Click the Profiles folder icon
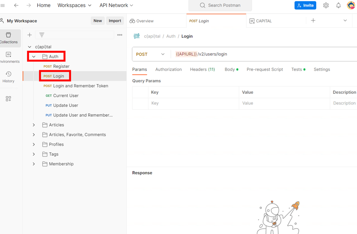Viewport: 357px width, 234px height. (x=45, y=144)
